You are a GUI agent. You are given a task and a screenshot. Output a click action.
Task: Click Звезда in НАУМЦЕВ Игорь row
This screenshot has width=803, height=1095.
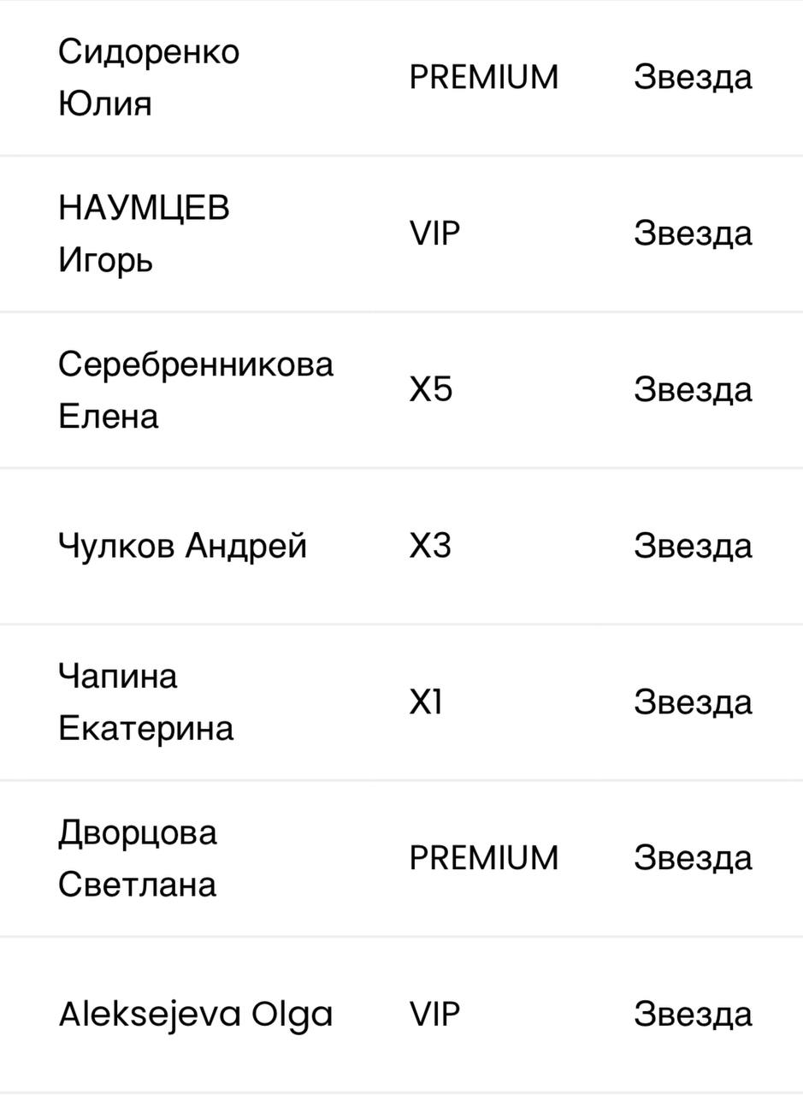point(693,233)
